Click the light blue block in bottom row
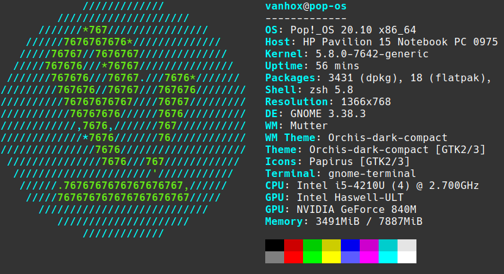Viewport: 504px width, 274px height. [x=350, y=257]
